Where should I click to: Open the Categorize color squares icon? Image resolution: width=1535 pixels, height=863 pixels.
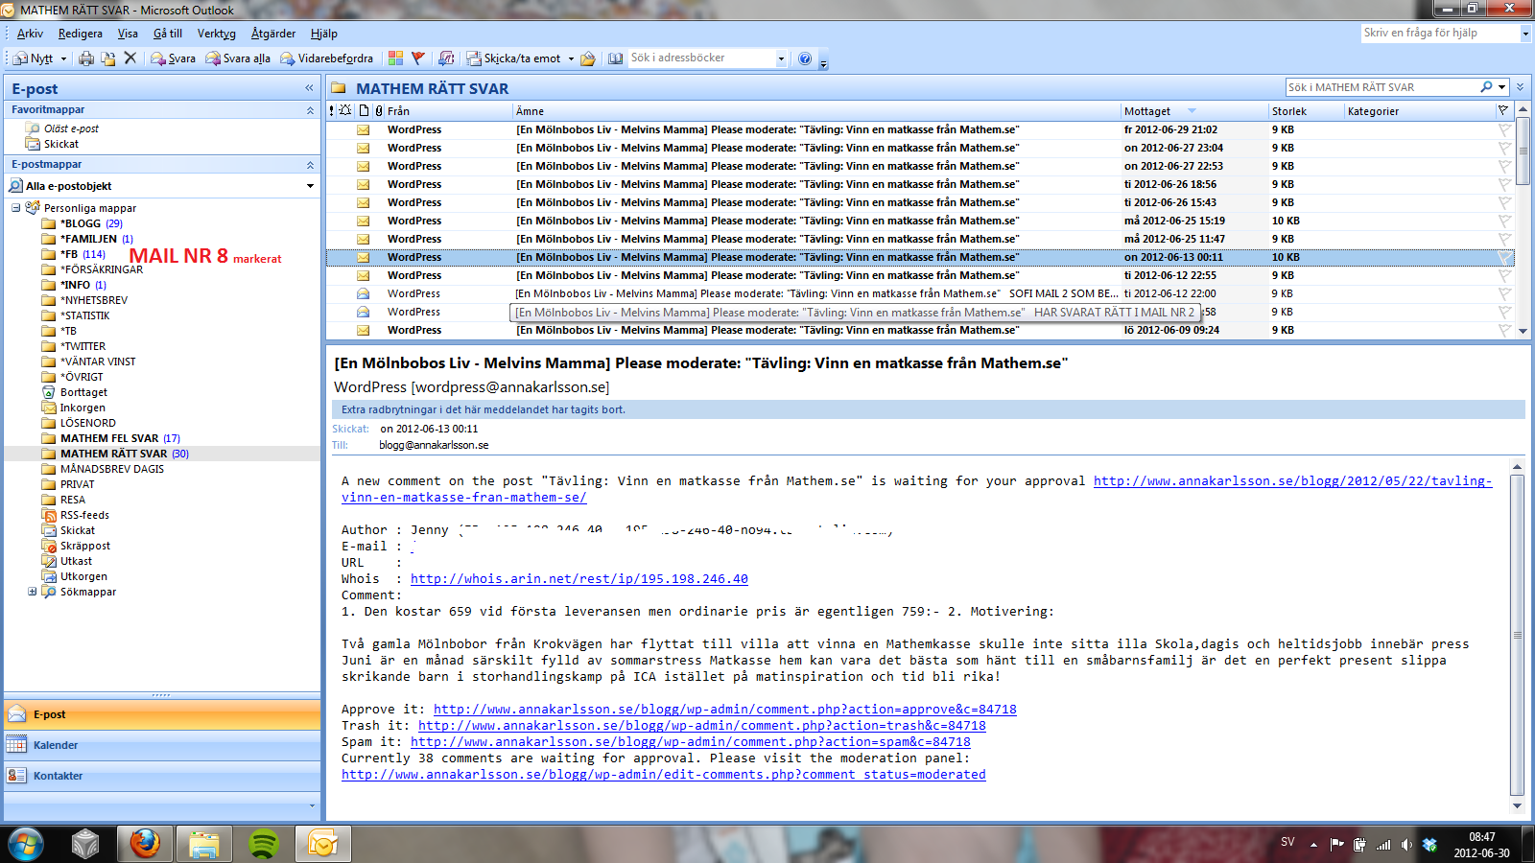click(395, 58)
